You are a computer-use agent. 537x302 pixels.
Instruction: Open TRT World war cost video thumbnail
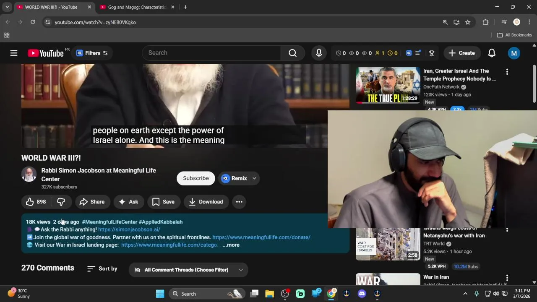point(388,244)
